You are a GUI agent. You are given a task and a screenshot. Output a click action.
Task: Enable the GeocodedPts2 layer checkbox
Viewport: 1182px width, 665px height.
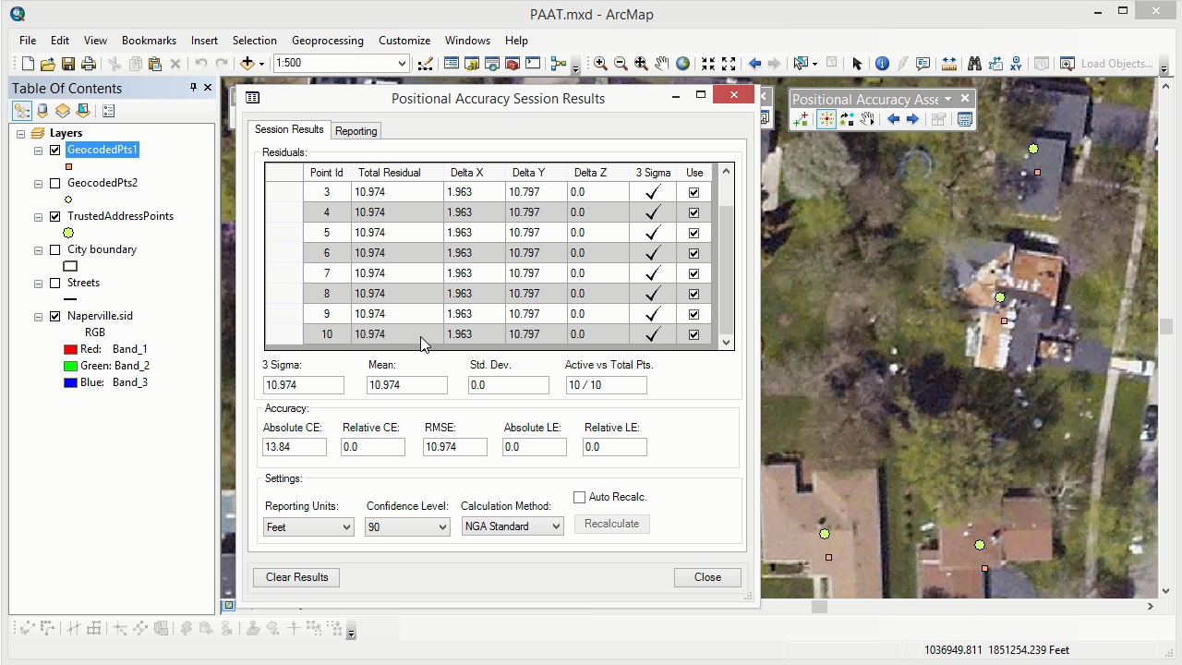(x=55, y=183)
